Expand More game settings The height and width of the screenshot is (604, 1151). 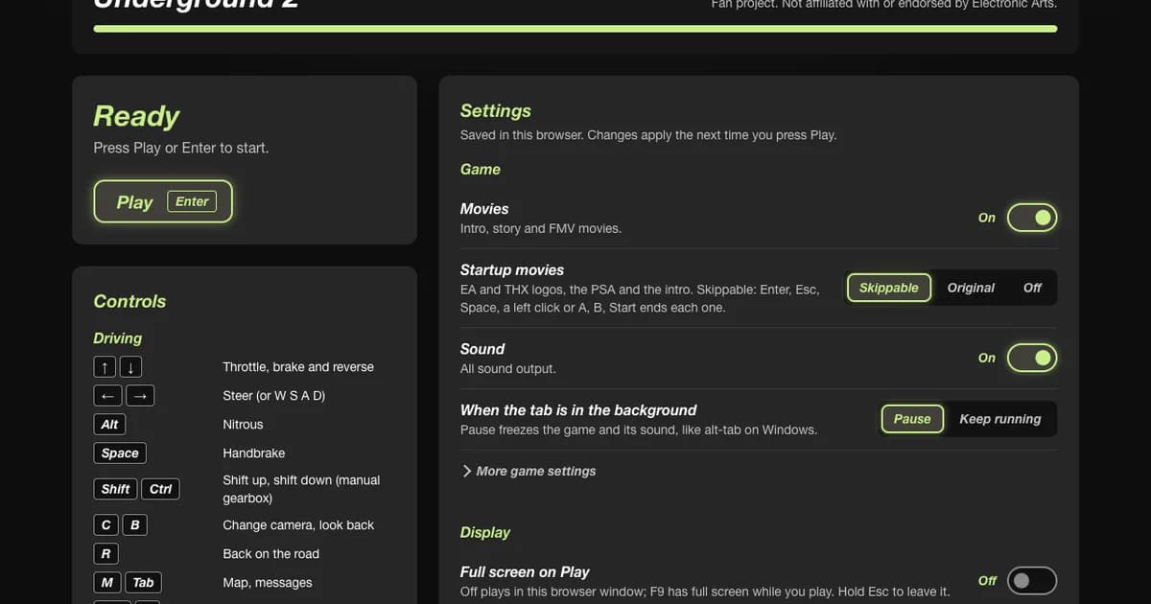529,471
